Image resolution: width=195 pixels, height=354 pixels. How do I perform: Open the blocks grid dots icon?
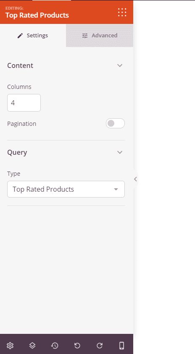pyautogui.click(x=122, y=12)
